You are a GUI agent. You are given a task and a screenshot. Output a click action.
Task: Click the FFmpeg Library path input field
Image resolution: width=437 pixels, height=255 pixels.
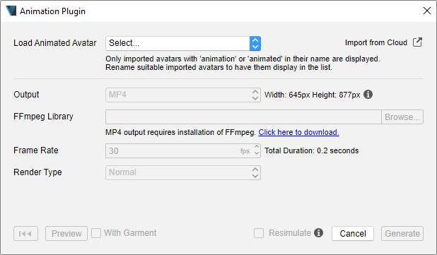[243, 117]
